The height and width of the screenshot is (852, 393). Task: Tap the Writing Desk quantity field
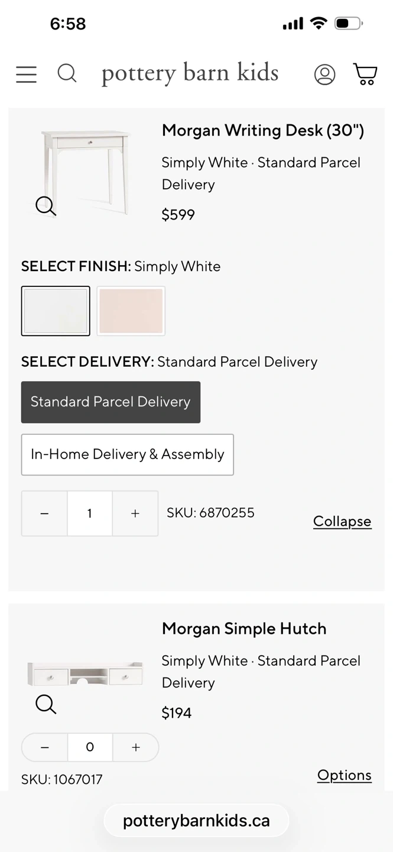(90, 514)
